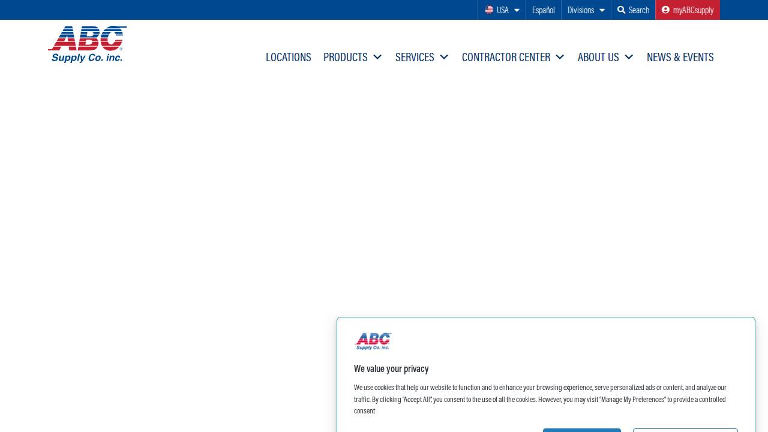Viewport: 768px width, 432px height.
Task: Open the Divisions dropdown
Action: click(586, 10)
